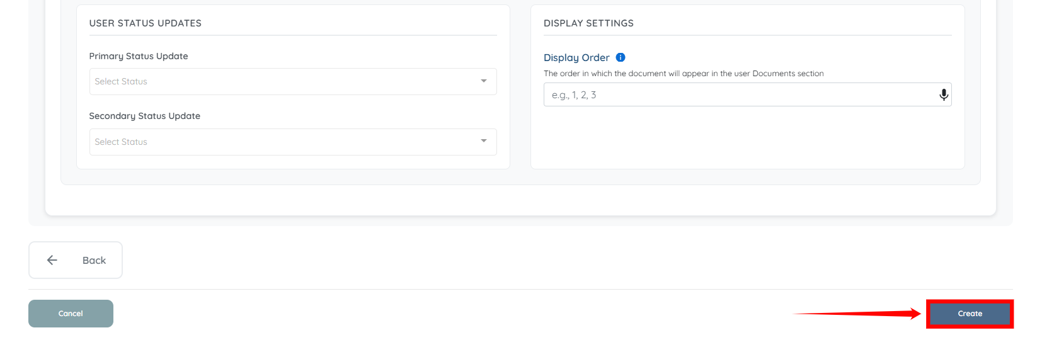Screen dimensions: 1042x352
Task: Click the Display Order description text
Action: click(x=684, y=74)
